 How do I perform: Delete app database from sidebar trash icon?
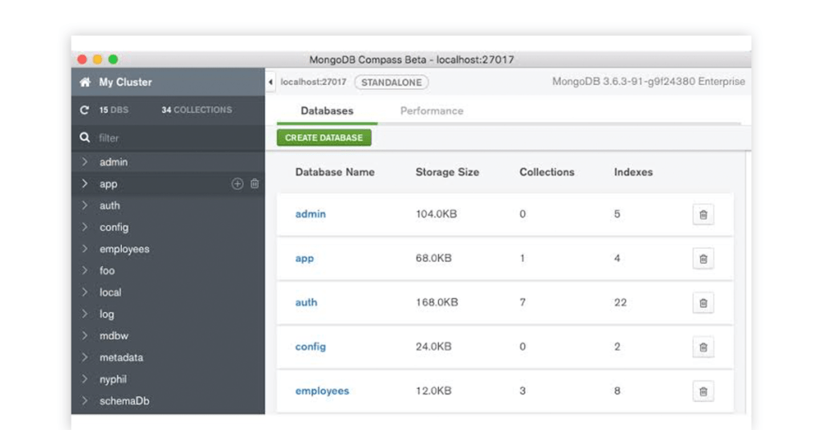254,184
